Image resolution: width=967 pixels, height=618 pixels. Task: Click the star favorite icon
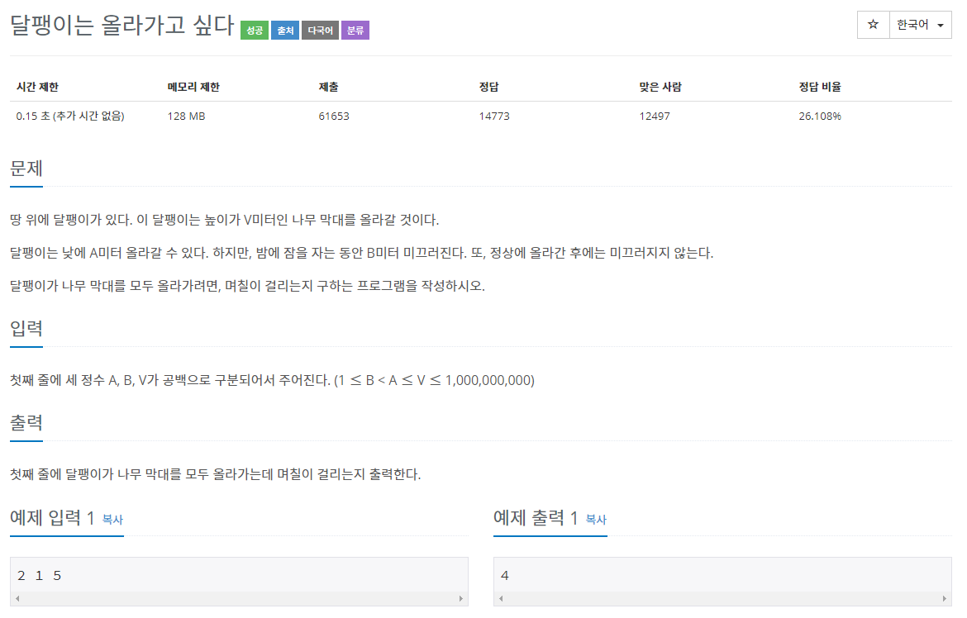click(873, 25)
